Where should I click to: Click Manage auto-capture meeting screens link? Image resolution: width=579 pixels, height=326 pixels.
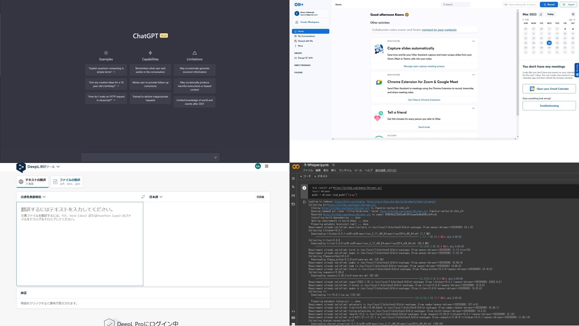424,66
